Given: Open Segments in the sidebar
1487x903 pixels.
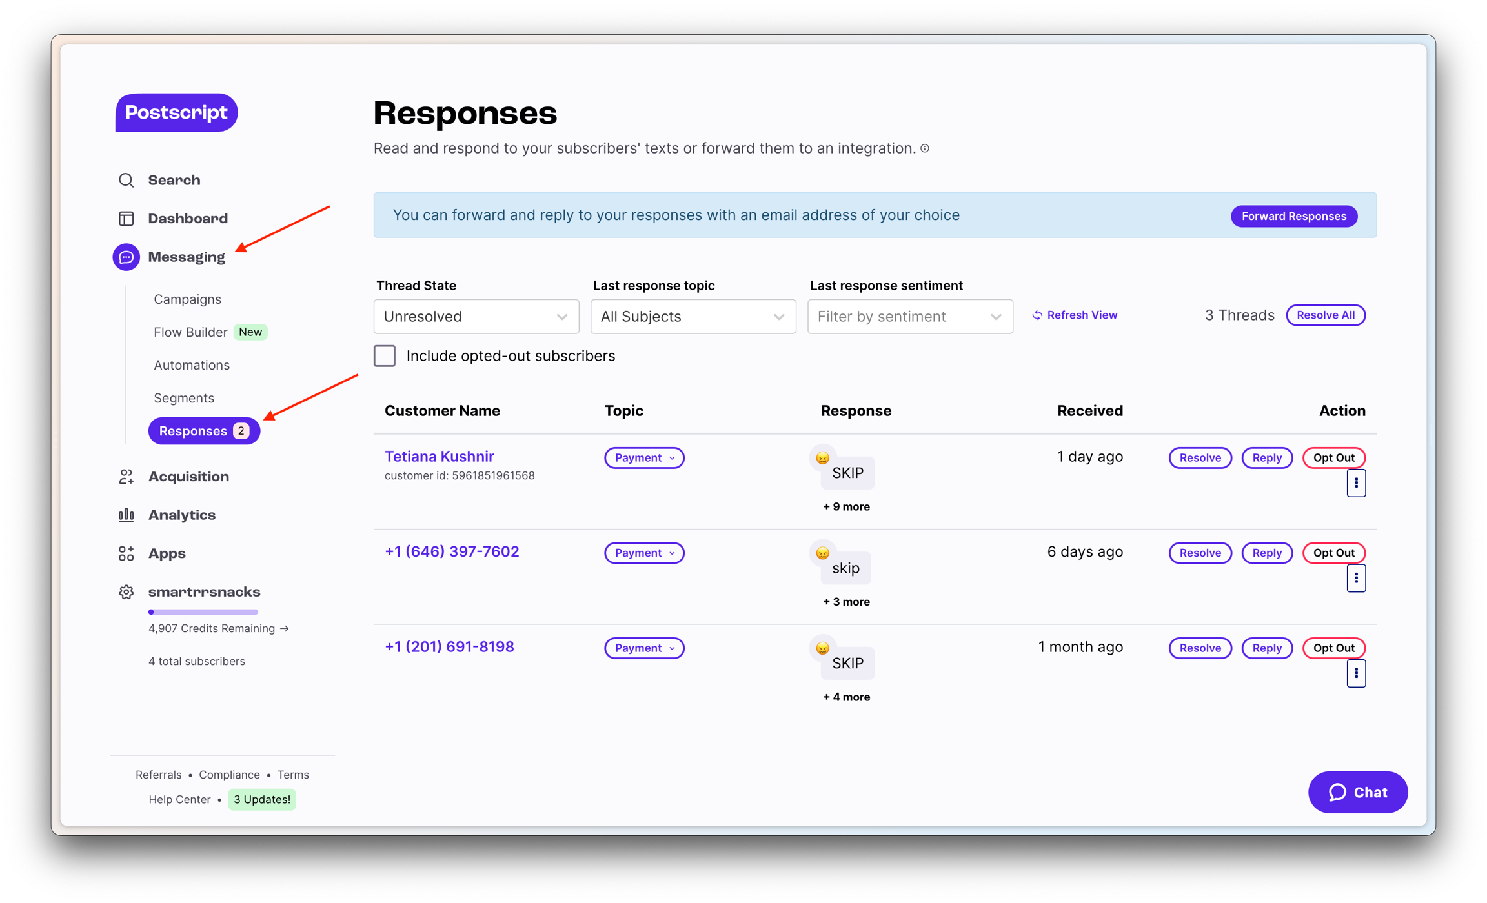Looking at the screenshot, I should [184, 398].
